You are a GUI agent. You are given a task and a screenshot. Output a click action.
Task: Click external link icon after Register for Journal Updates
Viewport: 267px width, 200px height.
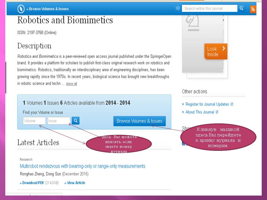[x=232, y=104]
